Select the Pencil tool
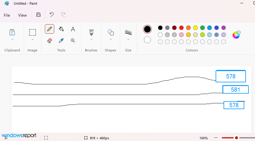Viewport: 255px width, 141px height. 49,29
